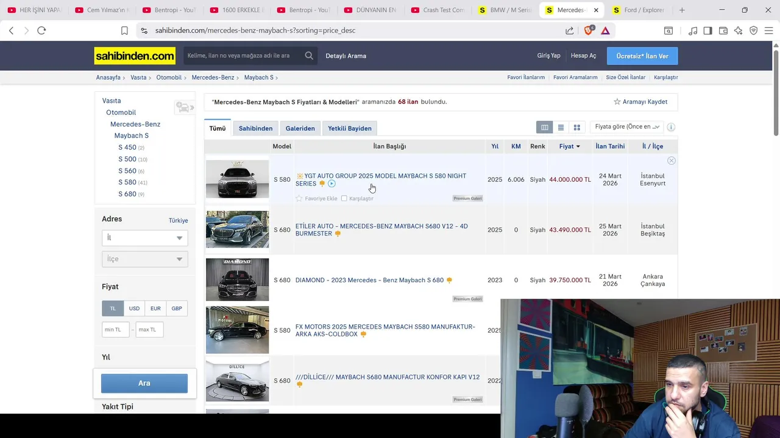This screenshot has height=438, width=780.
Task: Open a new browser tab
Action: (x=682, y=10)
